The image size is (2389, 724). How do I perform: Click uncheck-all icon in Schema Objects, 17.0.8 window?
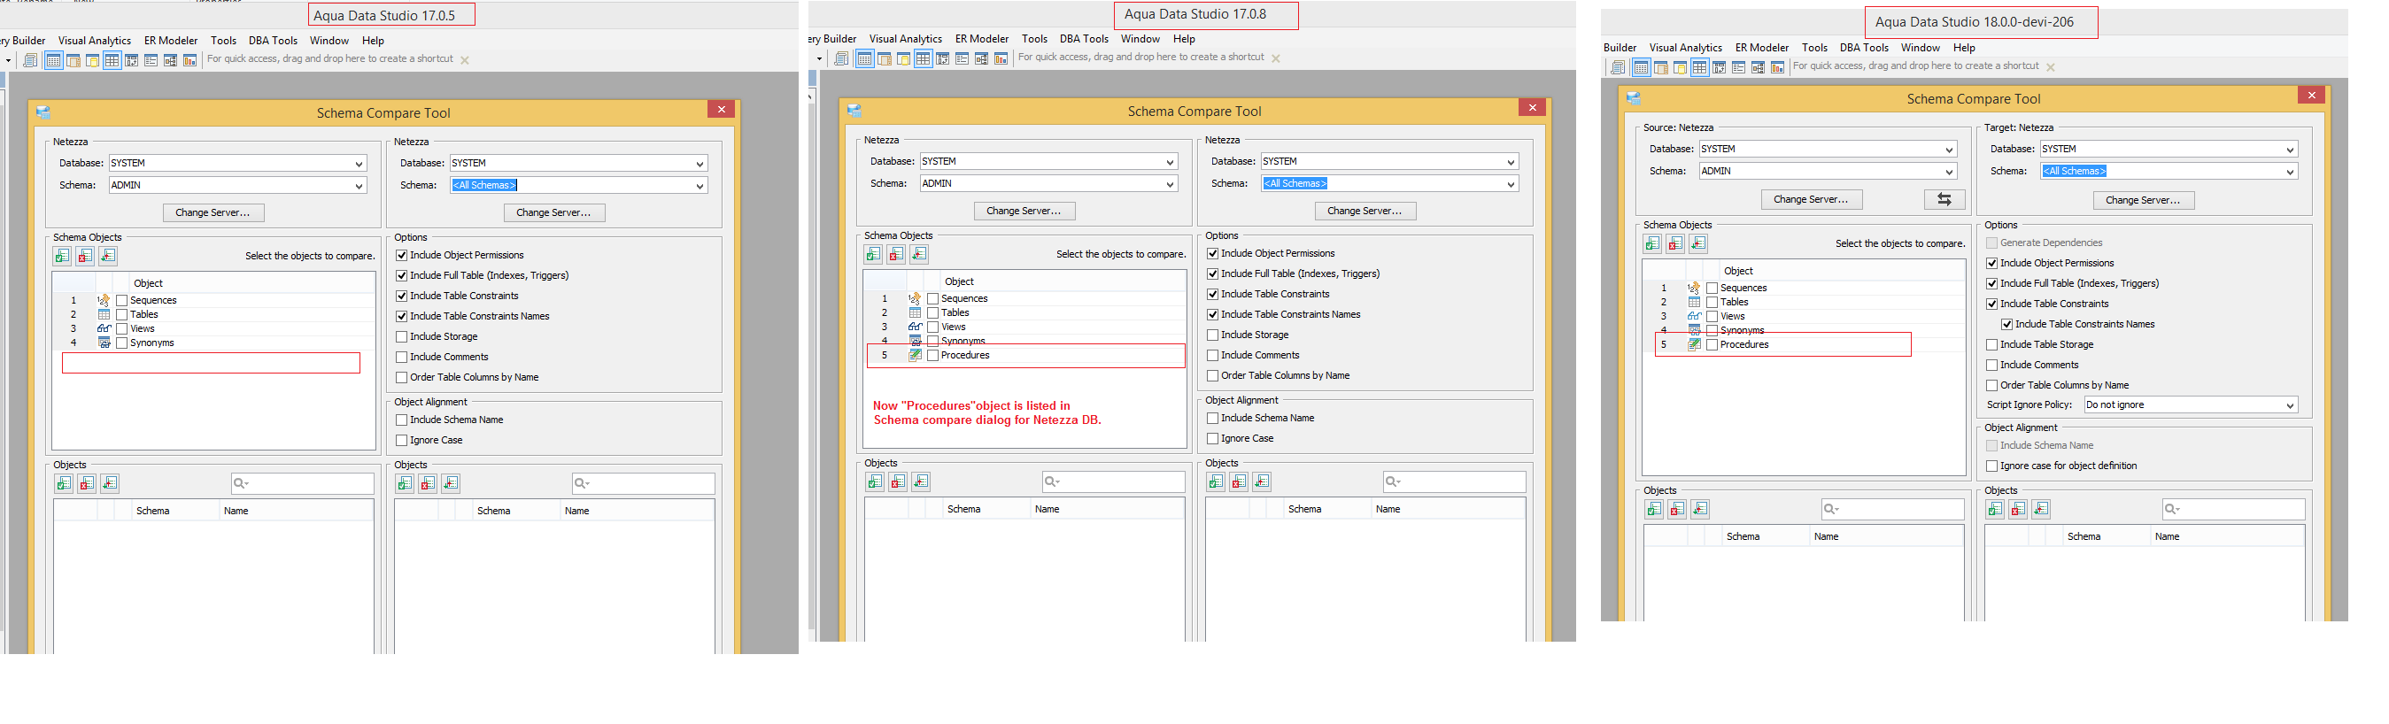(x=897, y=254)
